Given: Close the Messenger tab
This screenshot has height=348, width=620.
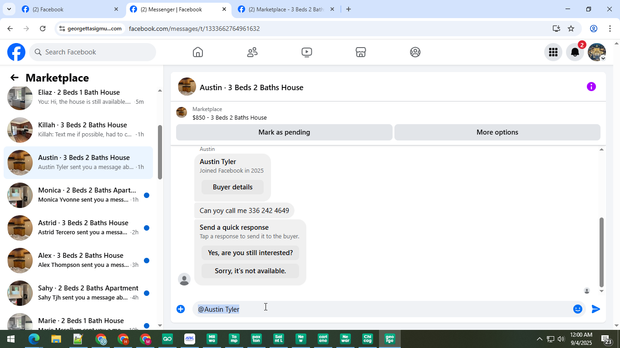Looking at the screenshot, I should pyautogui.click(x=224, y=9).
